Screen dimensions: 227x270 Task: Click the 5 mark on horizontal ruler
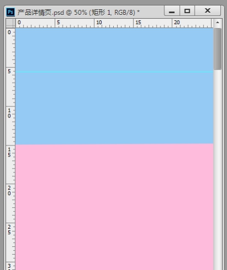tap(58, 23)
